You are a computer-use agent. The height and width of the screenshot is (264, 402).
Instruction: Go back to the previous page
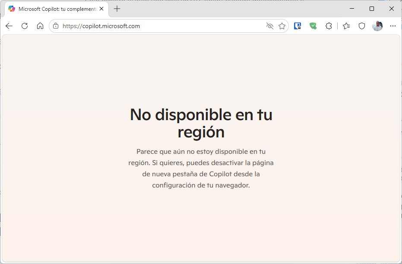[x=9, y=26]
